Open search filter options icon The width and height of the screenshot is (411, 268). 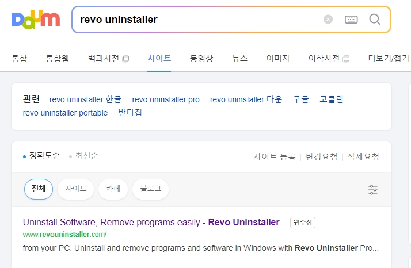(x=373, y=189)
